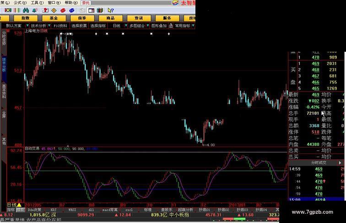
Task: Click the 总手 value 72101
Action: point(313,113)
